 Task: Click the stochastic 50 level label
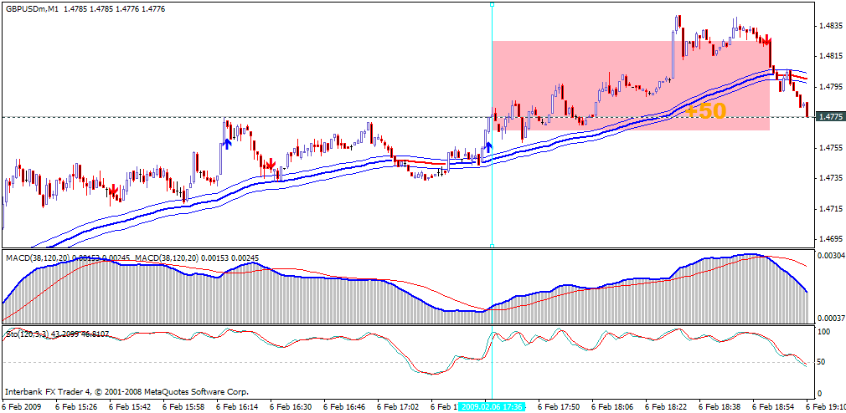(x=821, y=362)
